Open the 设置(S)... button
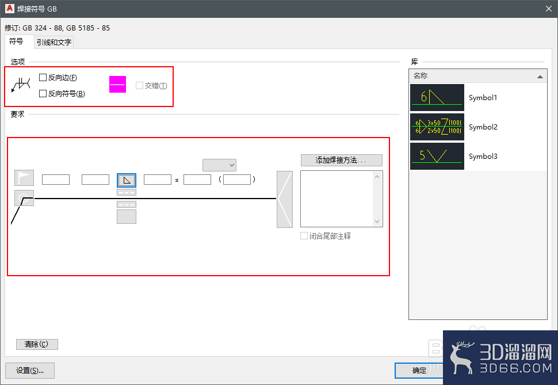 (x=30, y=371)
